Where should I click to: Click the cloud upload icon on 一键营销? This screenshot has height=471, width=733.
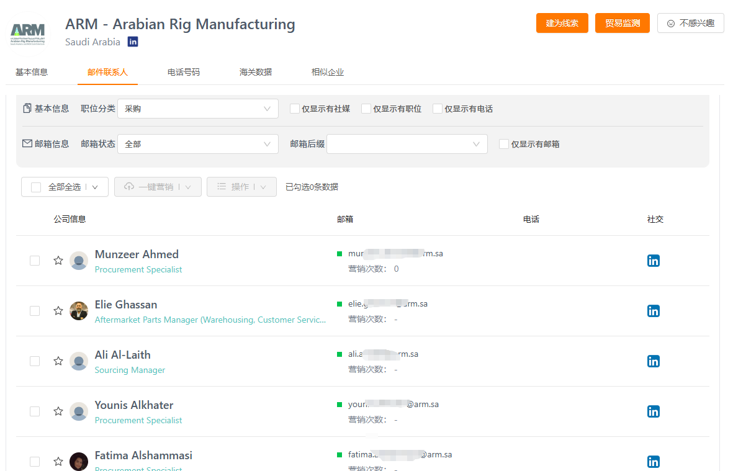click(x=129, y=186)
